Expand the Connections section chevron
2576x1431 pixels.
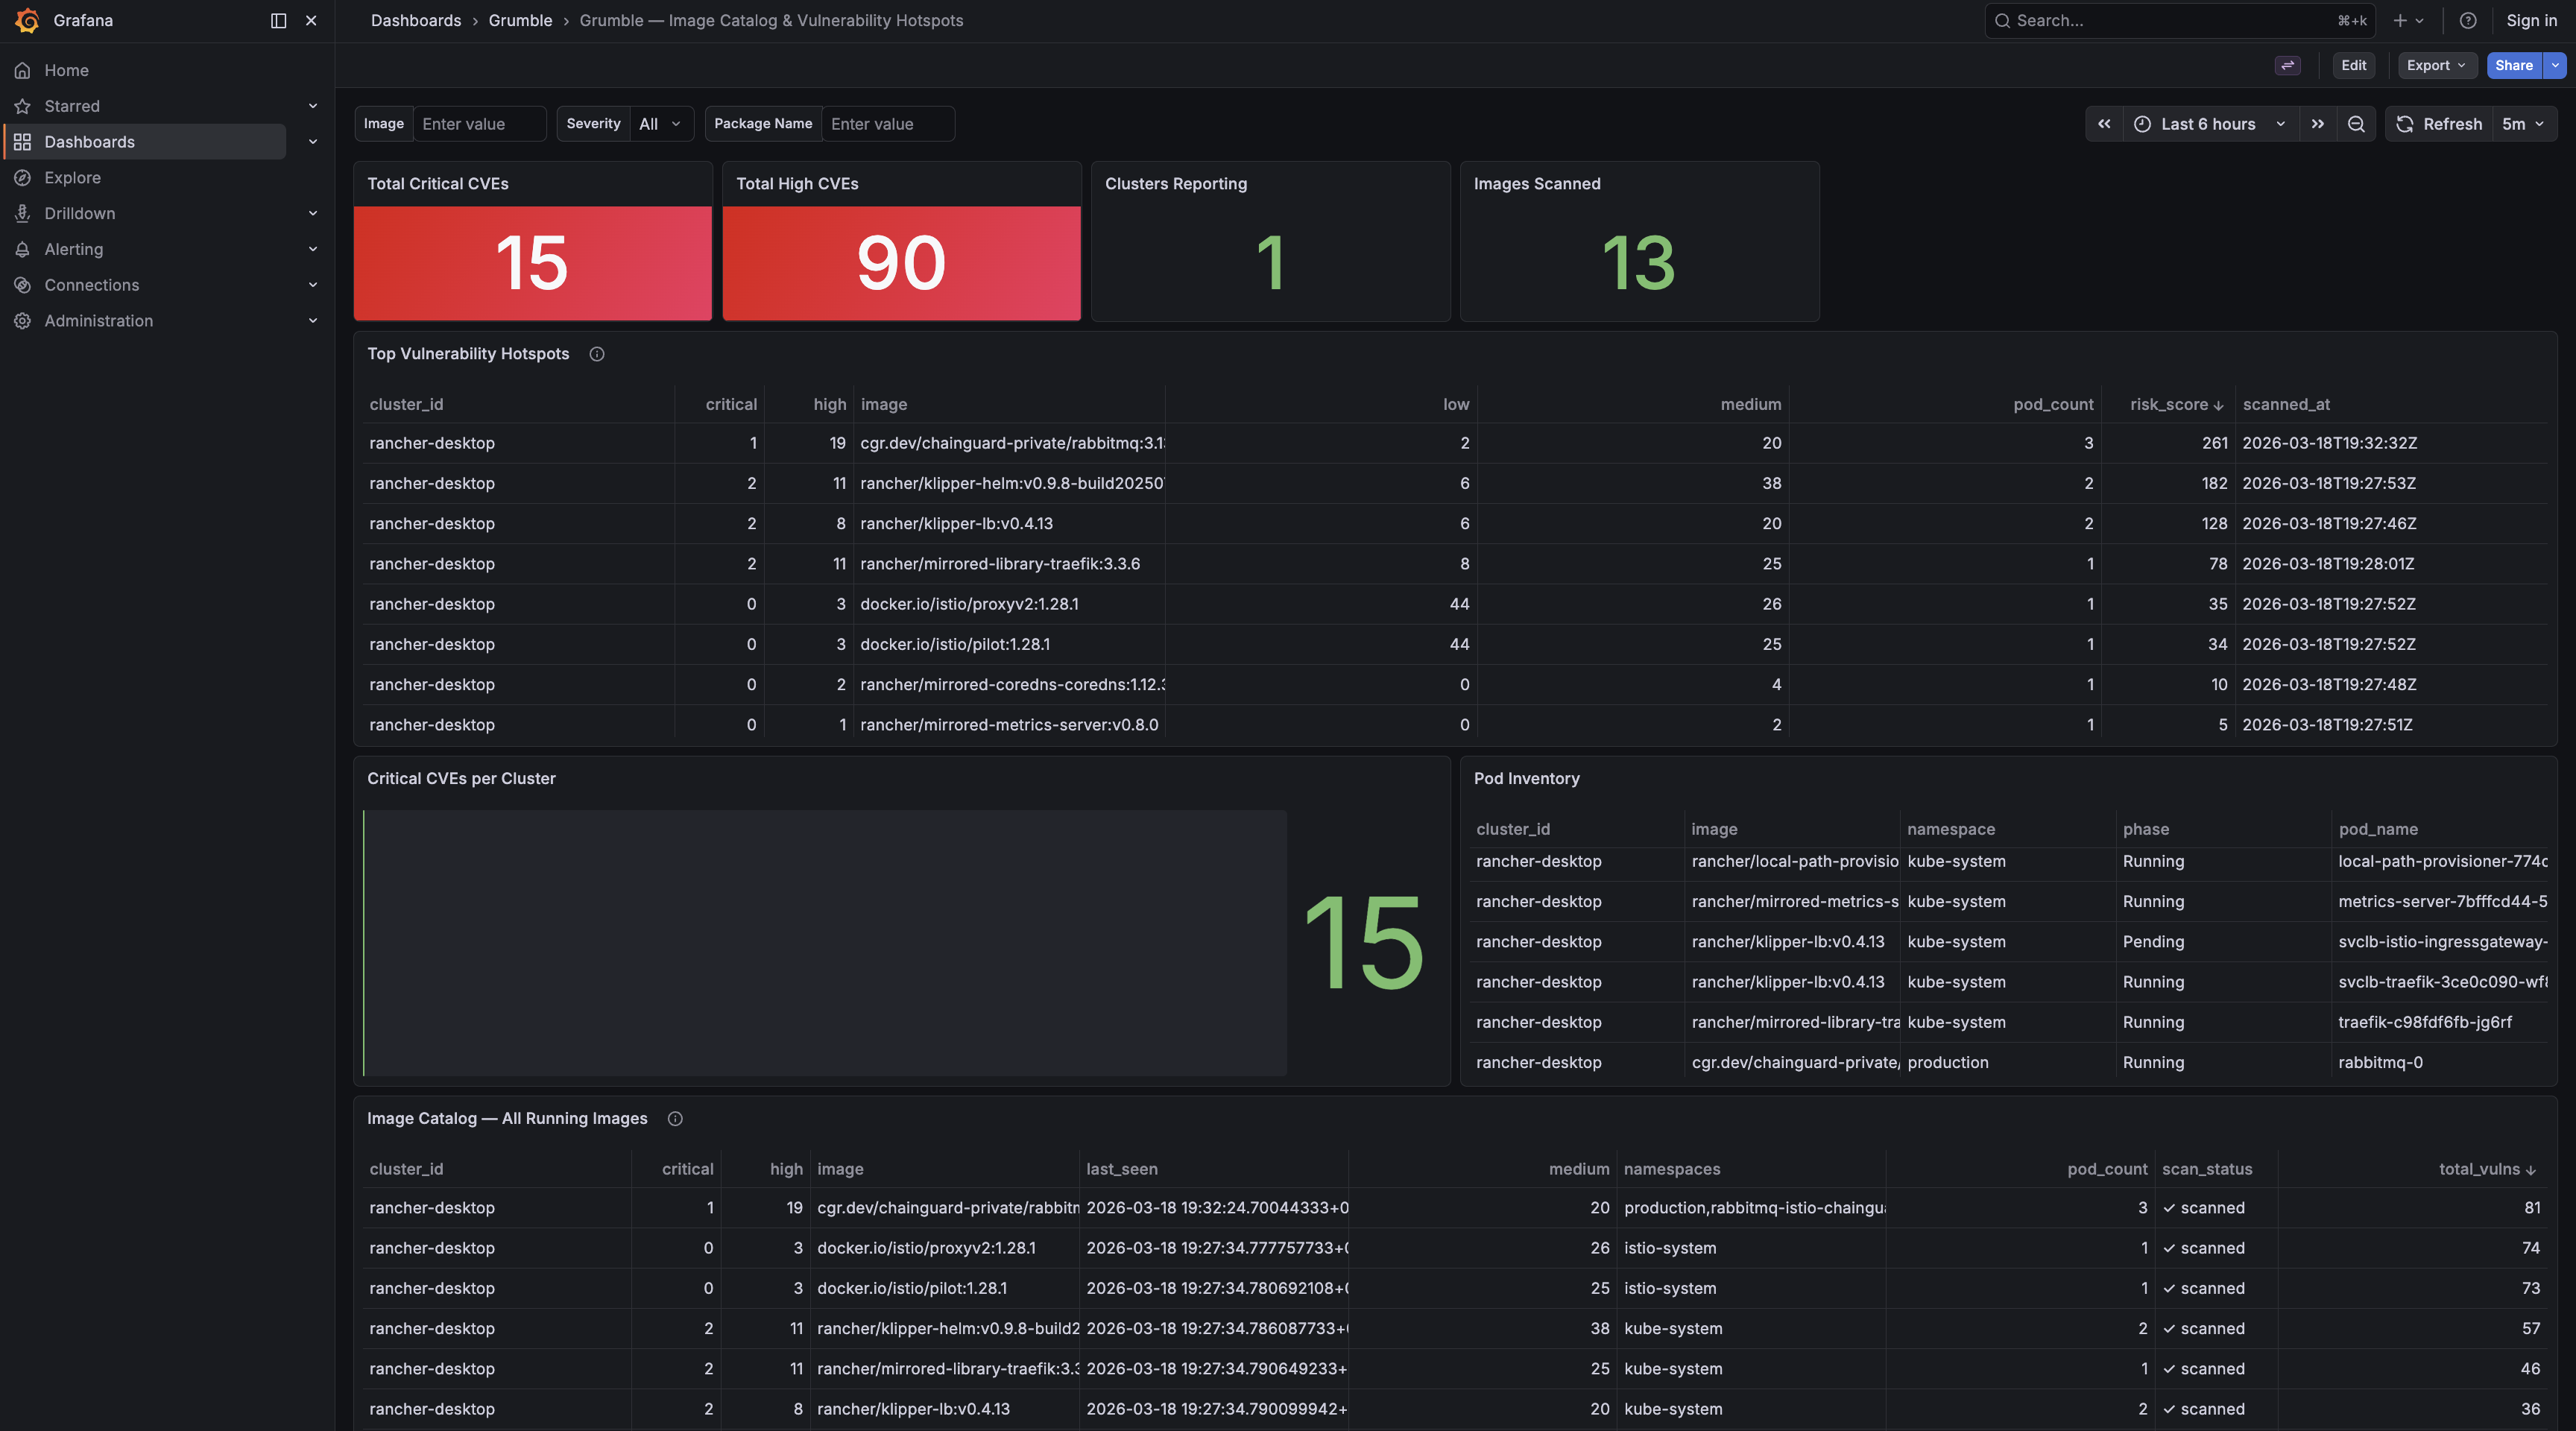pyautogui.click(x=313, y=285)
